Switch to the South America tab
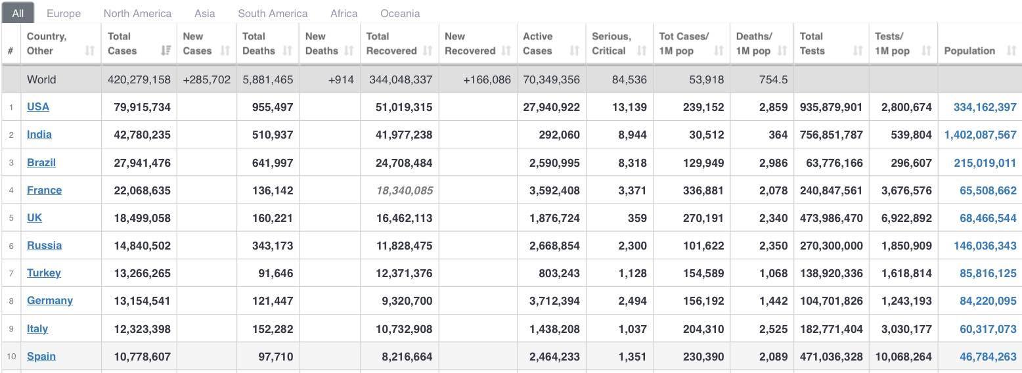Image resolution: width=1022 pixels, height=373 pixels. (x=273, y=13)
